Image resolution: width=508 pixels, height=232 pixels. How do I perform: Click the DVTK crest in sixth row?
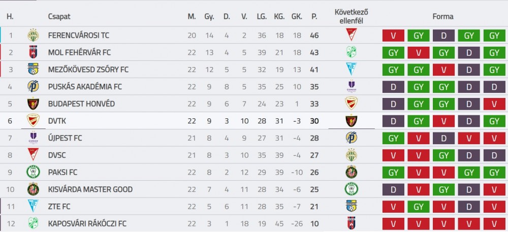pyautogui.click(x=33, y=120)
